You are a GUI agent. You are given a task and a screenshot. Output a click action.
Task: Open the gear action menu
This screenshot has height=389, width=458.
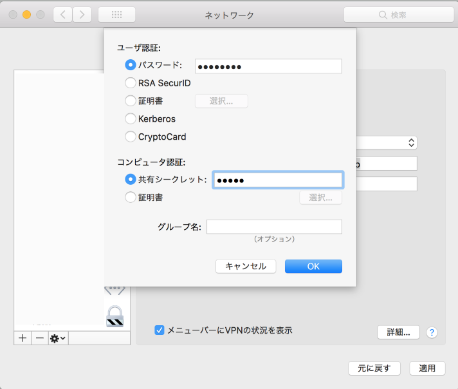pyautogui.click(x=58, y=337)
